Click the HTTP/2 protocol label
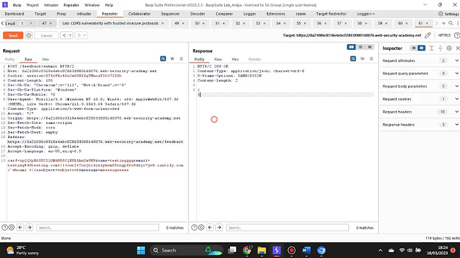Image resolution: width=460 pixels, height=258 pixels. pyautogui.click(x=444, y=35)
